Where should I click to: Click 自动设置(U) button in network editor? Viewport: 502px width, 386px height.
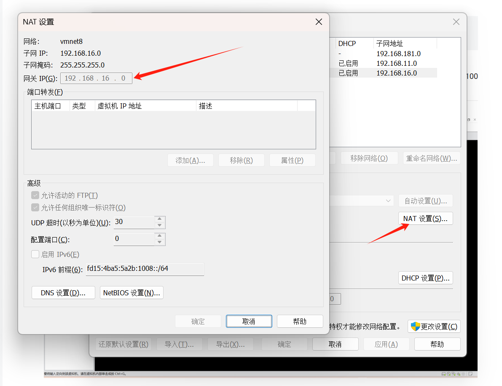(425, 201)
